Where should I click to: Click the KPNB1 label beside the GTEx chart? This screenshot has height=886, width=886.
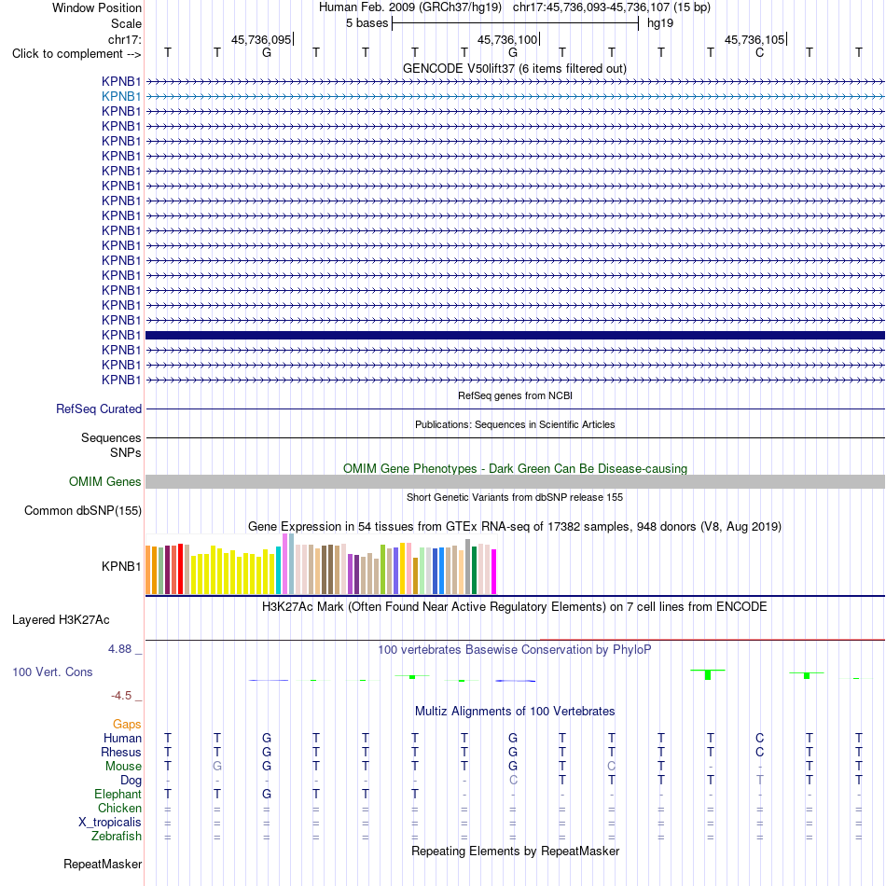pyautogui.click(x=121, y=566)
